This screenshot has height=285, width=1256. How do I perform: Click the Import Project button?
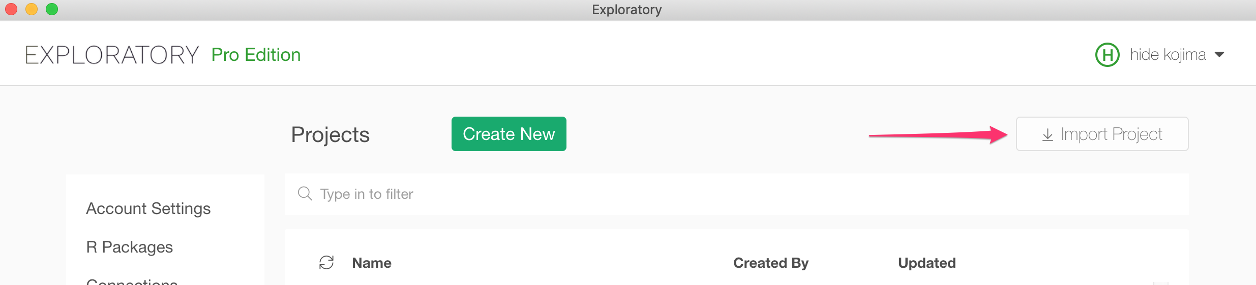[1102, 134]
